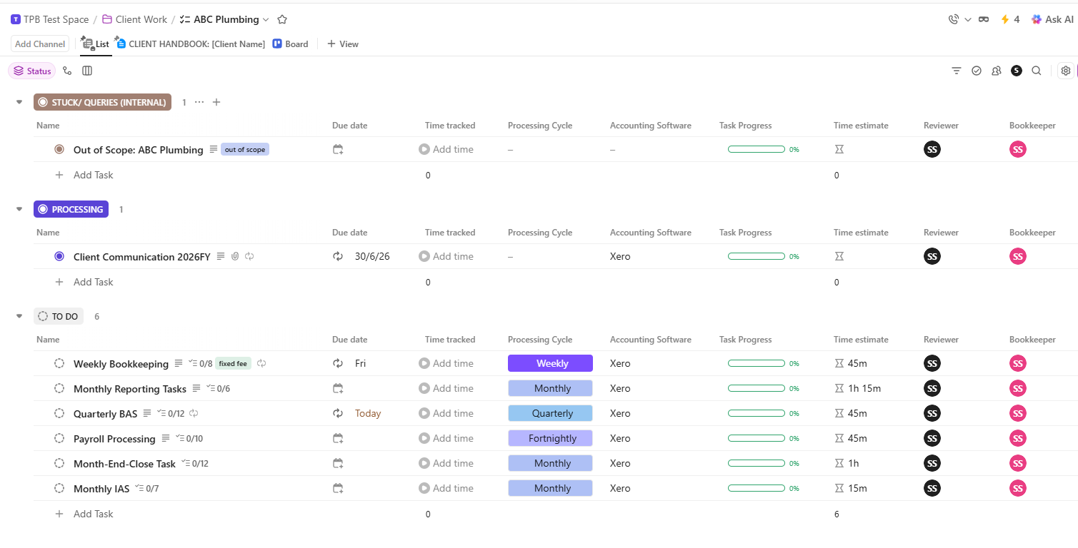Viewport: 1078px width, 548px height.
Task: Click the attachment paperclip on Client Communication 2026FY
Action: coord(235,256)
